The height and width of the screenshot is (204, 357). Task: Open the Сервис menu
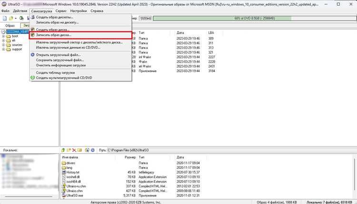(x=61, y=11)
